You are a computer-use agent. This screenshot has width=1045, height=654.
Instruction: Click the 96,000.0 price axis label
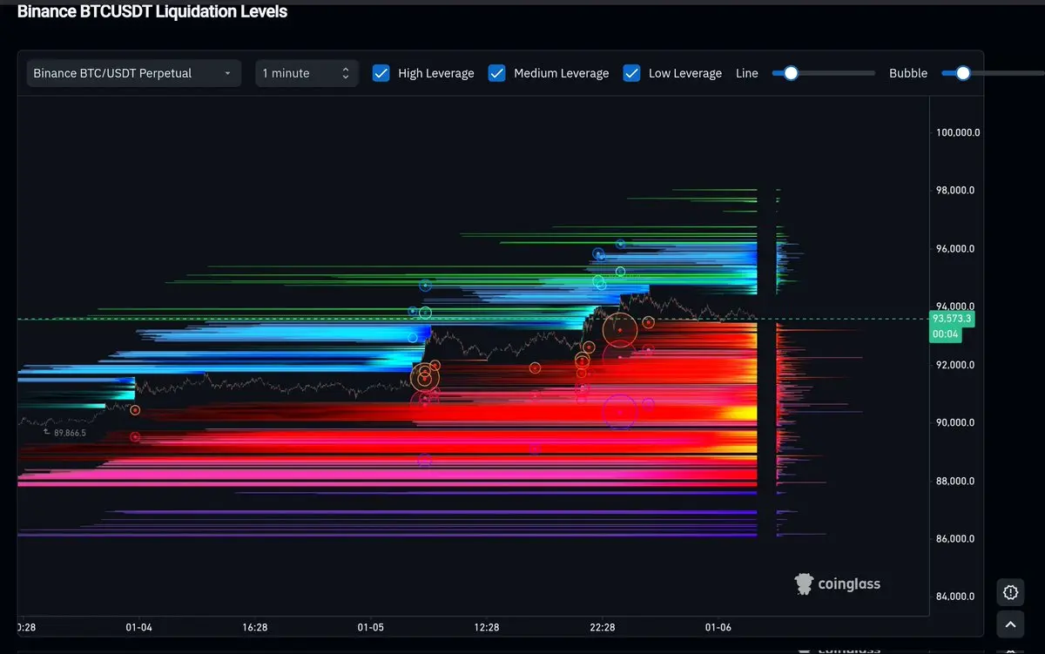(x=955, y=249)
